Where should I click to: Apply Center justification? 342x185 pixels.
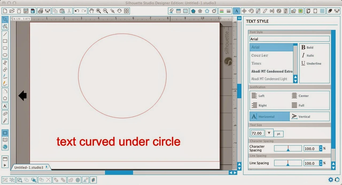tap(301, 96)
